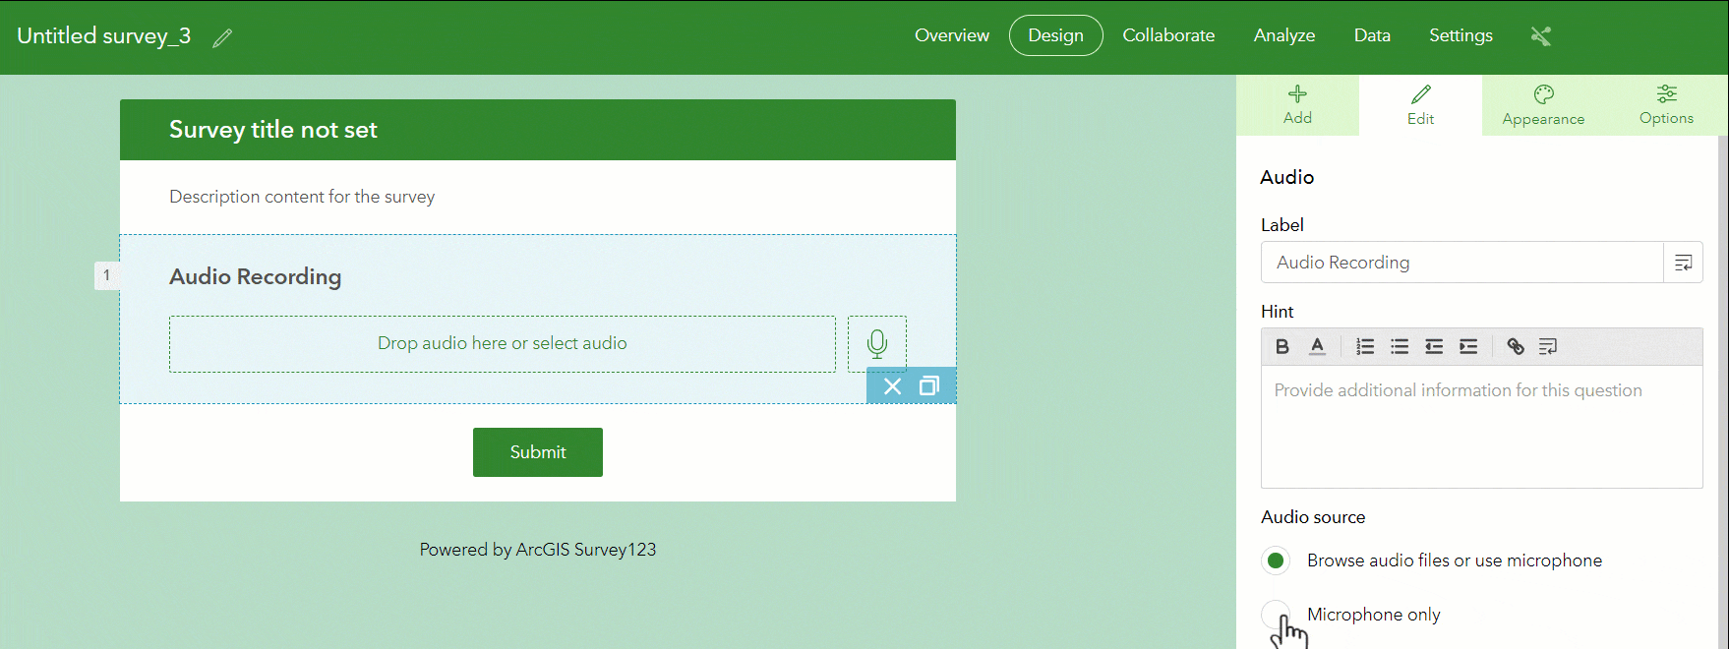Screen dimensions: 1729x649
Task: Select the Design tab
Action: (1055, 35)
